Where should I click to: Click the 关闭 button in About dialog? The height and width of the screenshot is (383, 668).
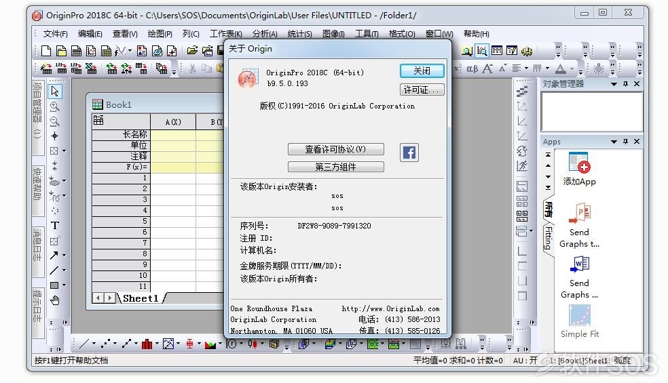pos(422,70)
